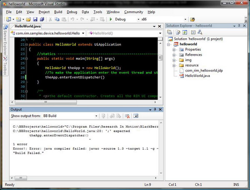Click the Find in Files toolbar icon
This screenshot has width=250, height=190.
click(x=192, y=20)
